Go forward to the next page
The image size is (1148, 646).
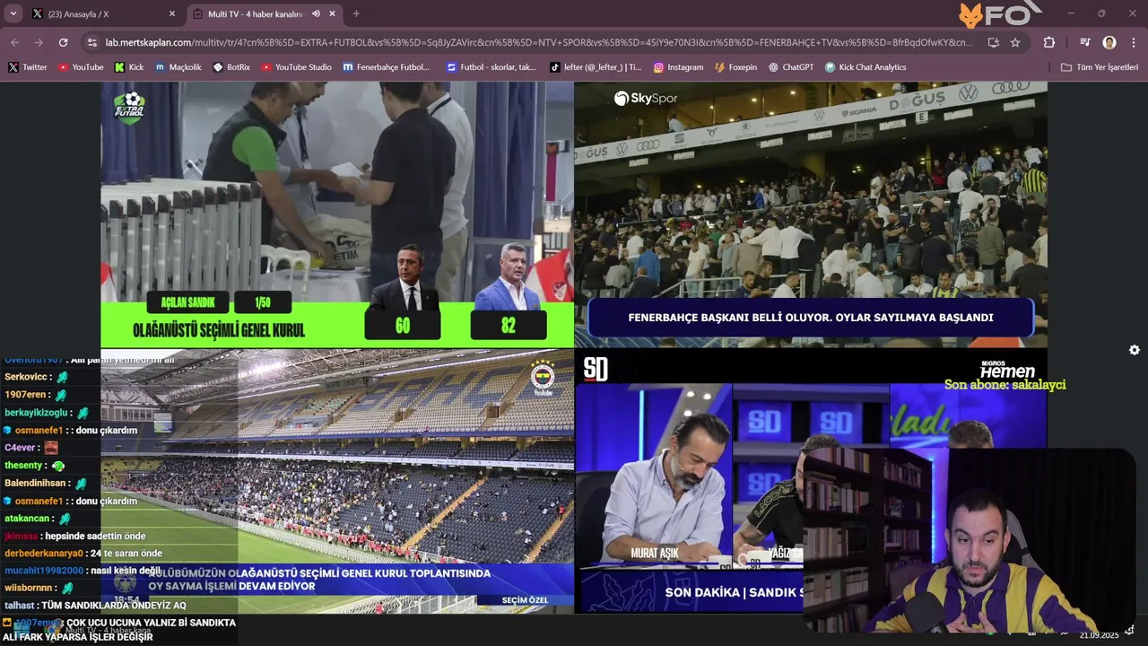(x=39, y=42)
